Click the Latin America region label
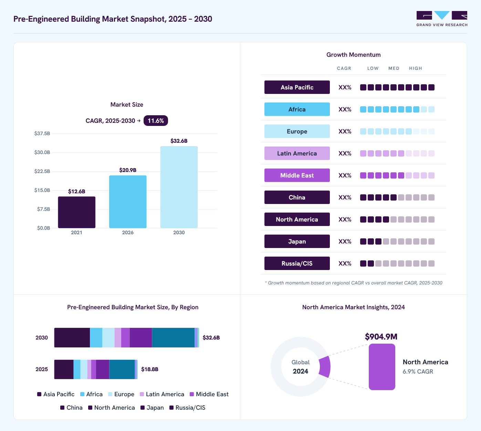The height and width of the screenshot is (431, 481). (297, 153)
